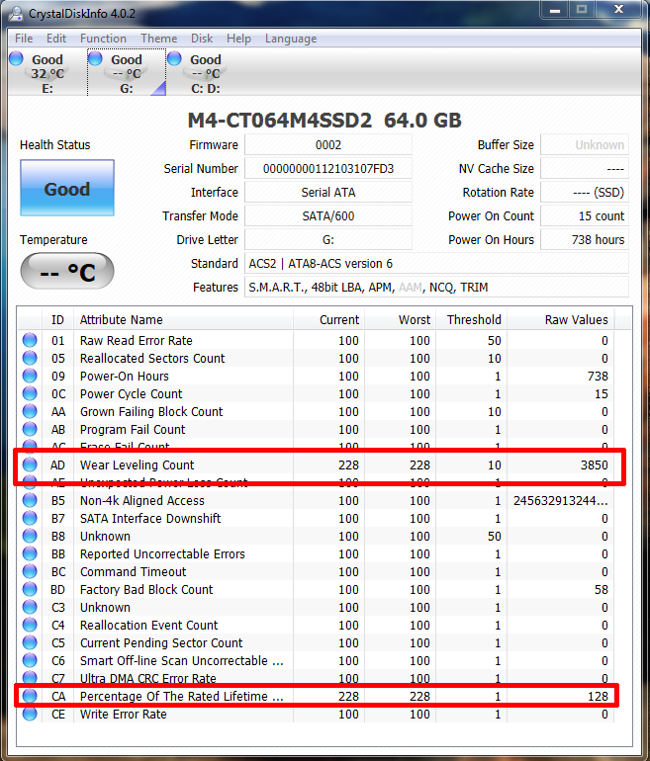Viewport: 650px width, 761px height.
Task: Open the Language menu
Action: pyautogui.click(x=291, y=39)
